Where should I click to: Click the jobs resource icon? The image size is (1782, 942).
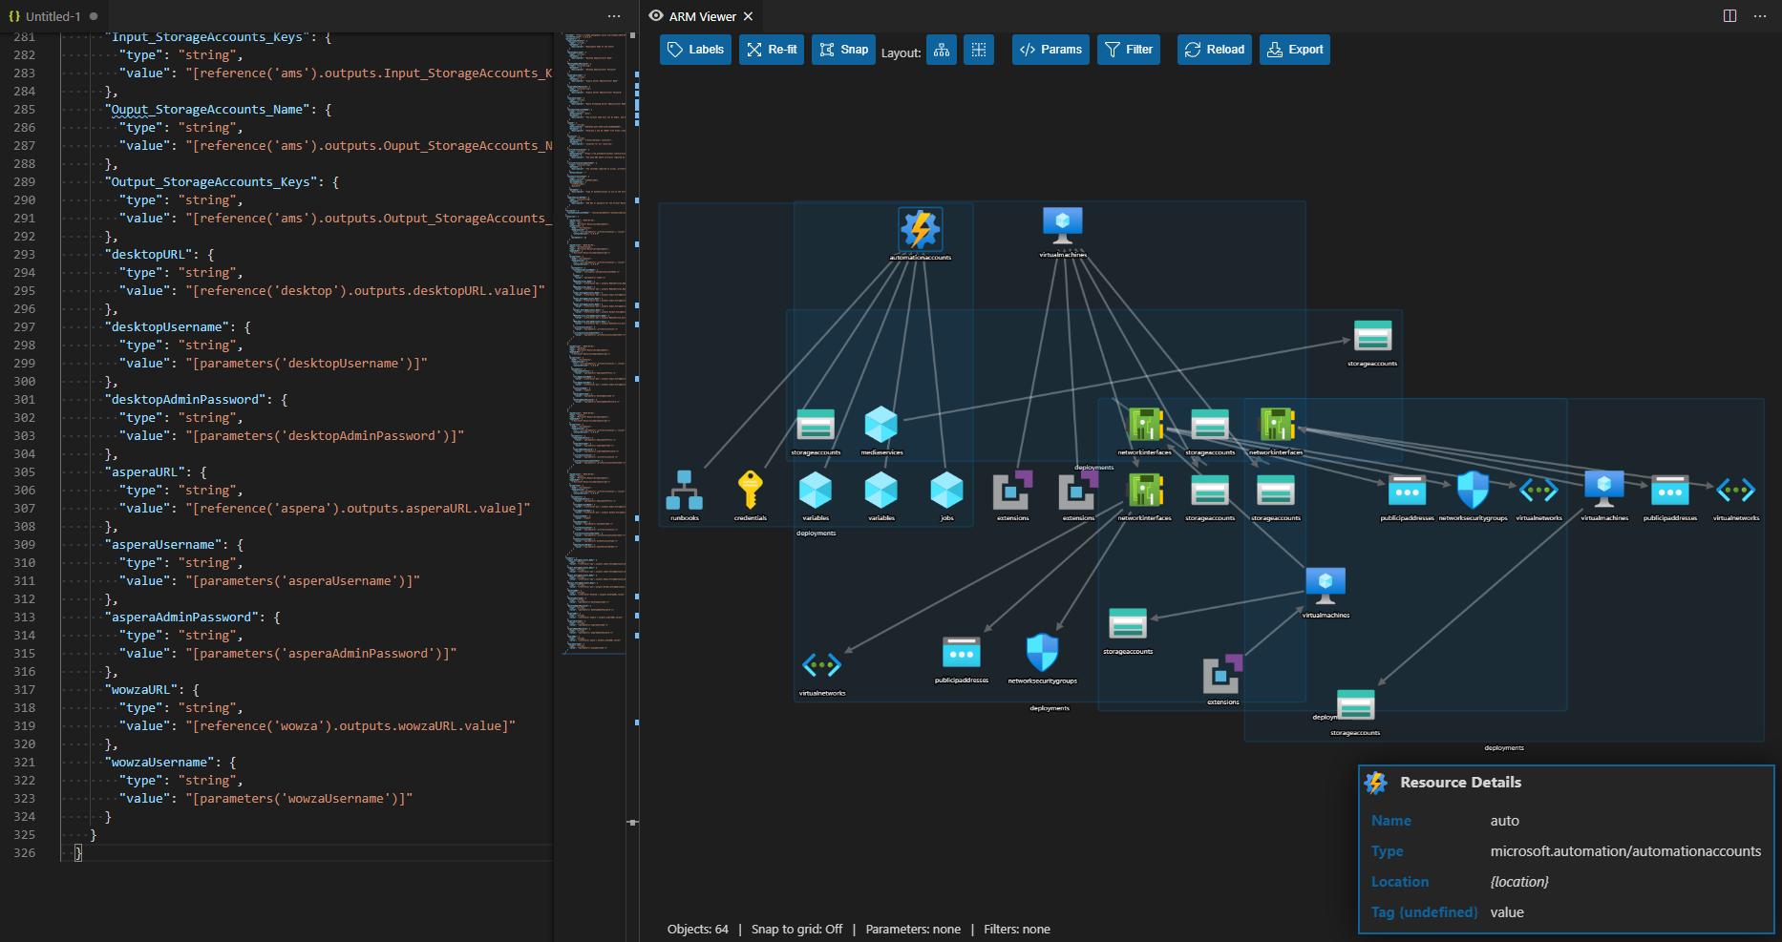(946, 492)
